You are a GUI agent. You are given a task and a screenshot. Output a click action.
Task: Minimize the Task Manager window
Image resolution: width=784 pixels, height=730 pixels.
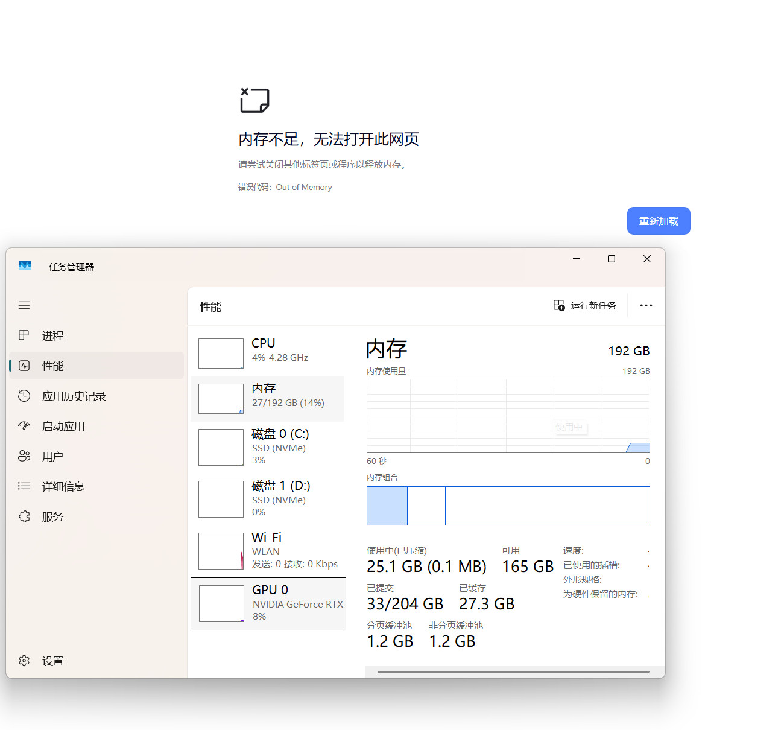pos(577,259)
